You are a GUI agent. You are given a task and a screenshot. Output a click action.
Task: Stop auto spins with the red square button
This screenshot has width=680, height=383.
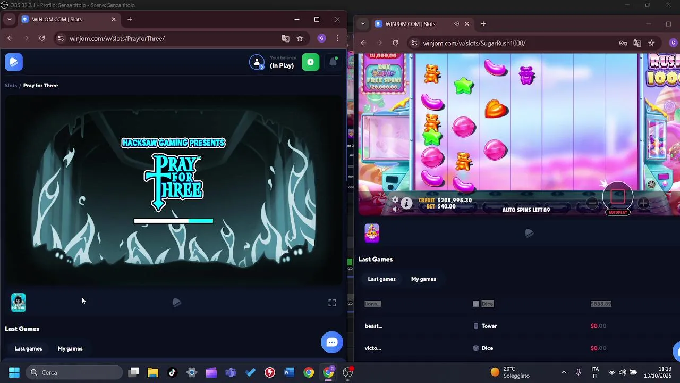tap(617, 196)
